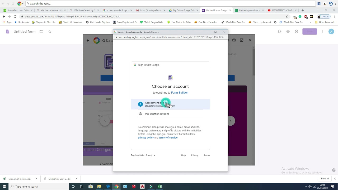
Task: Click the taskbar search box
Action: [x=39, y=187]
